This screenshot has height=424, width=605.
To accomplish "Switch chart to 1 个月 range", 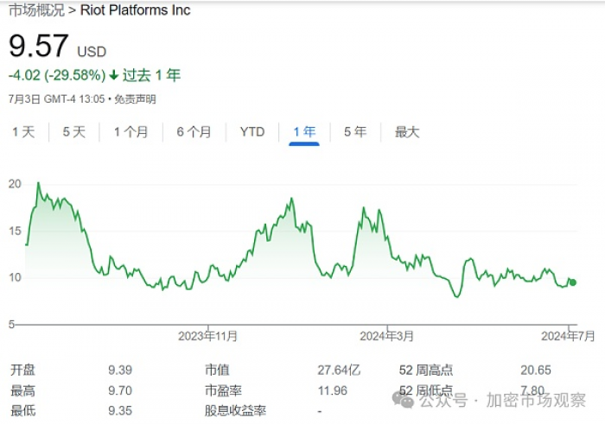I will [x=131, y=132].
